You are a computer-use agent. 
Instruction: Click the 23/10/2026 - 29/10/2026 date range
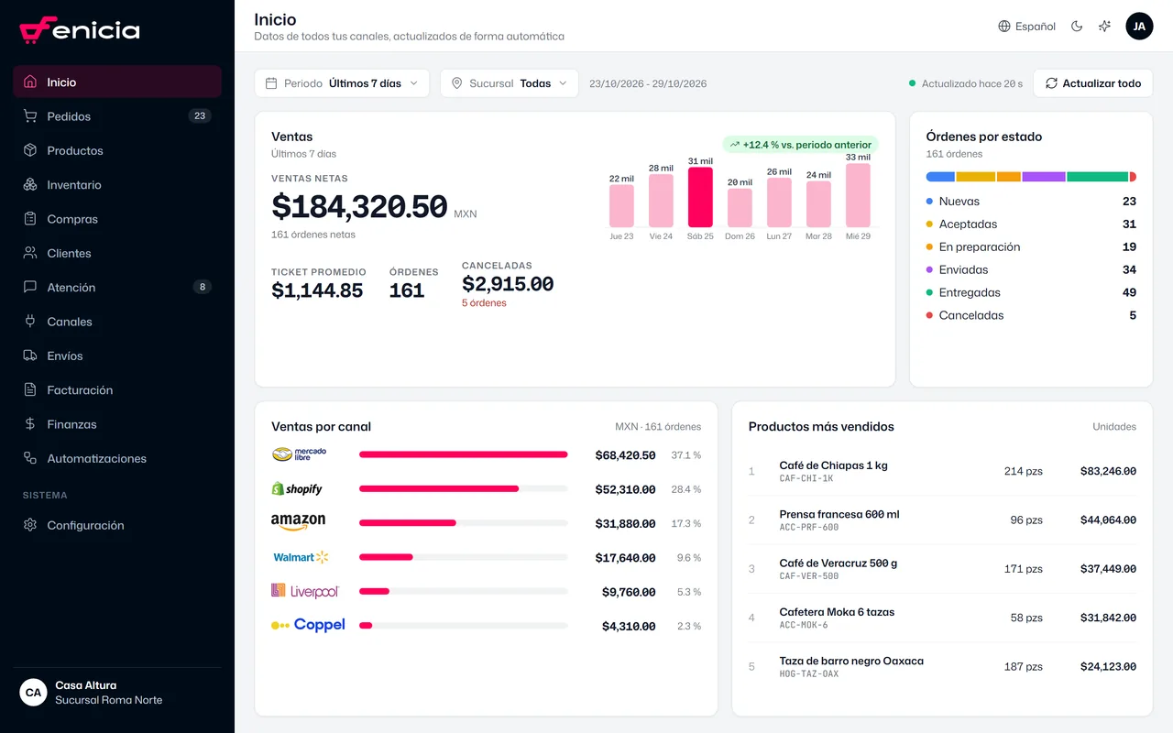click(648, 83)
